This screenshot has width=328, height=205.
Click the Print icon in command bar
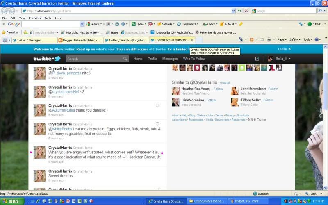tap(269, 39)
